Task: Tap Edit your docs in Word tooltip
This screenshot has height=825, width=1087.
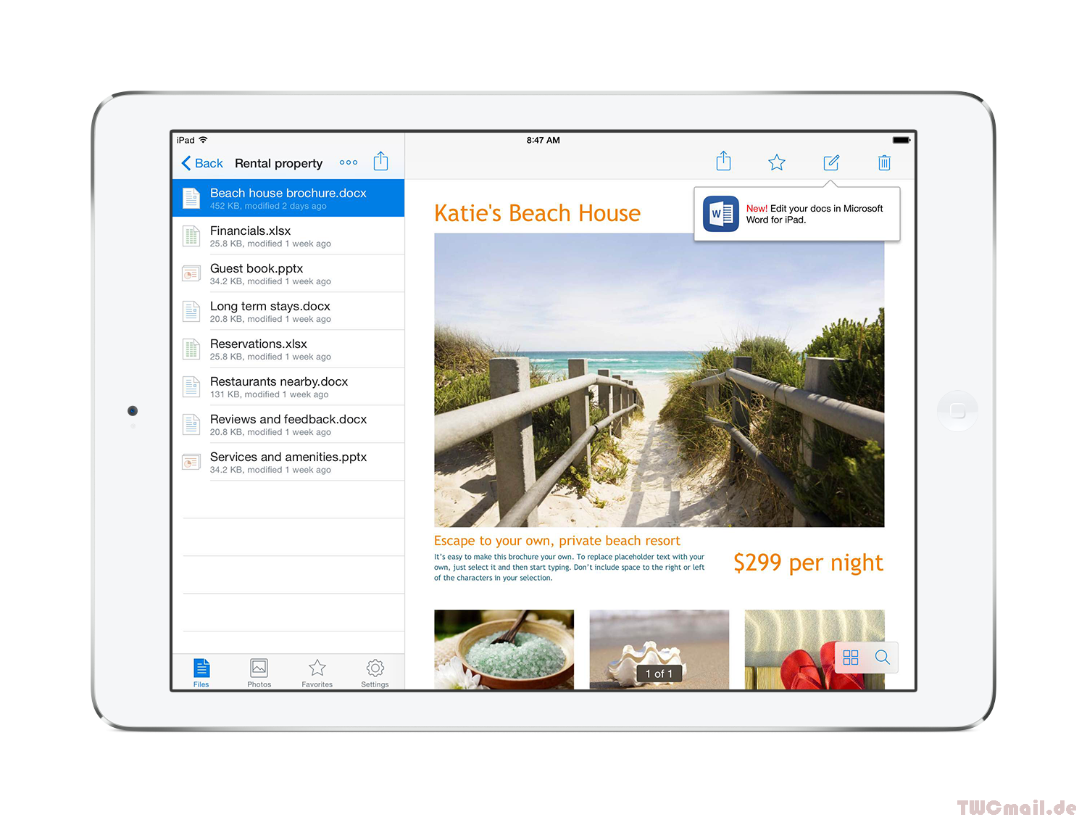Action: coord(815,214)
